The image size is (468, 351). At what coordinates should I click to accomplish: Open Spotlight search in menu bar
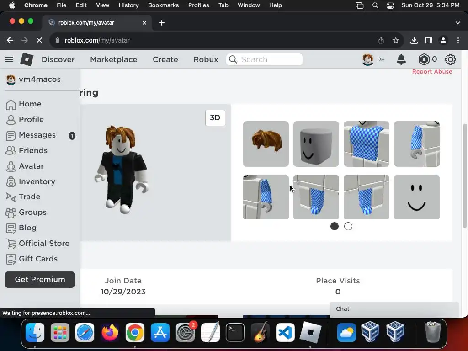pyautogui.click(x=375, y=5)
